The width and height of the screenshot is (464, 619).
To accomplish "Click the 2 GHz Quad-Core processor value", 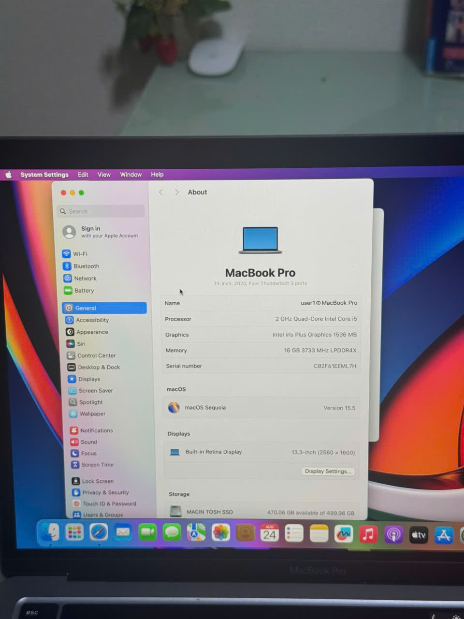I will coord(316,319).
